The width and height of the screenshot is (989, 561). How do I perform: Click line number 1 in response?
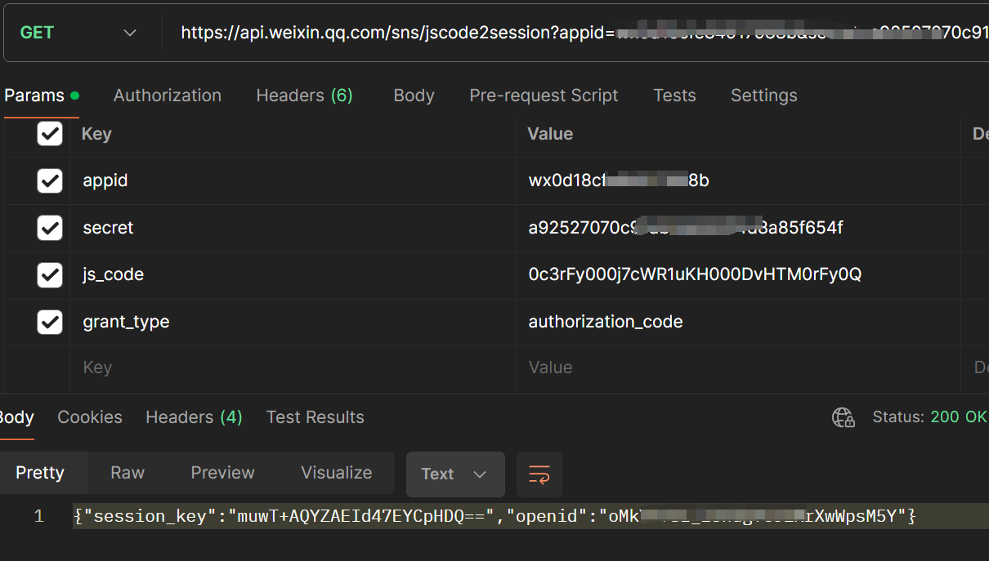(x=38, y=516)
